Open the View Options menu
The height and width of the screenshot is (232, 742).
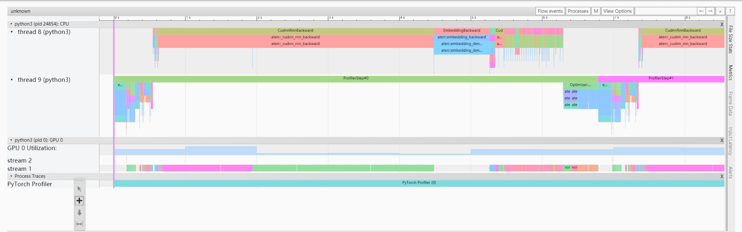coord(617,11)
